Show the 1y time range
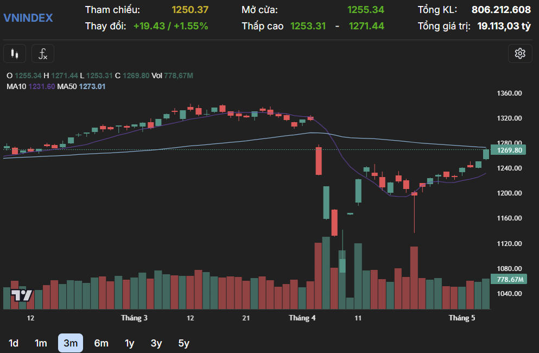Screen dimensions: 539x353 coord(129,343)
